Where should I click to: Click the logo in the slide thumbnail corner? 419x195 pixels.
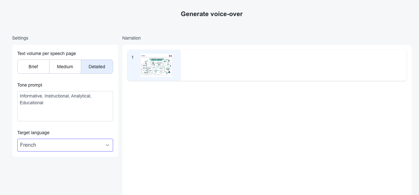click(x=143, y=56)
